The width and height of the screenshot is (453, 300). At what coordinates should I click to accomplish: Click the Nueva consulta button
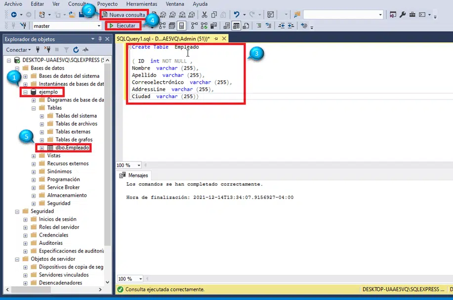(124, 15)
